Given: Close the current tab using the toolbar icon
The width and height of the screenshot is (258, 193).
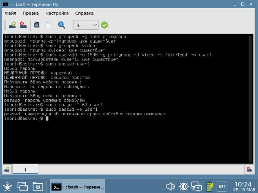Looking at the screenshot, I should (23, 25).
